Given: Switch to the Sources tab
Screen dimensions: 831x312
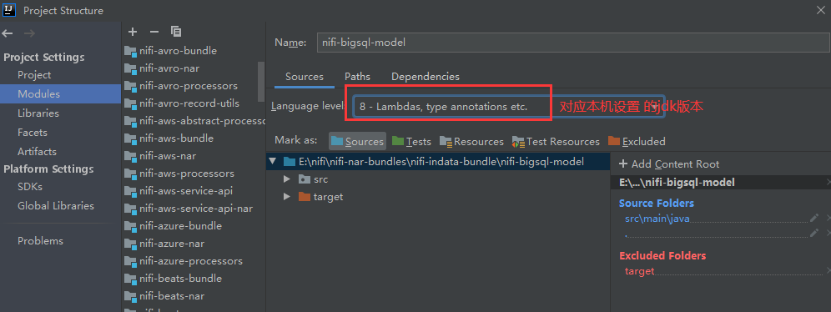Looking at the screenshot, I should [x=305, y=77].
